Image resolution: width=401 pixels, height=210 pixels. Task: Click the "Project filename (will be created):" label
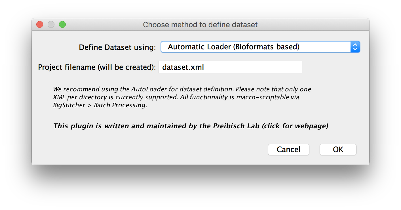[97, 67]
